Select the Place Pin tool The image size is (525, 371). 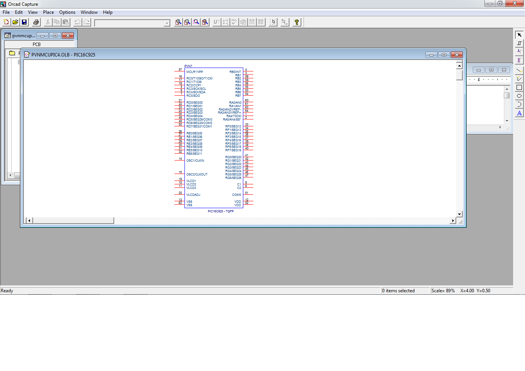tap(519, 52)
